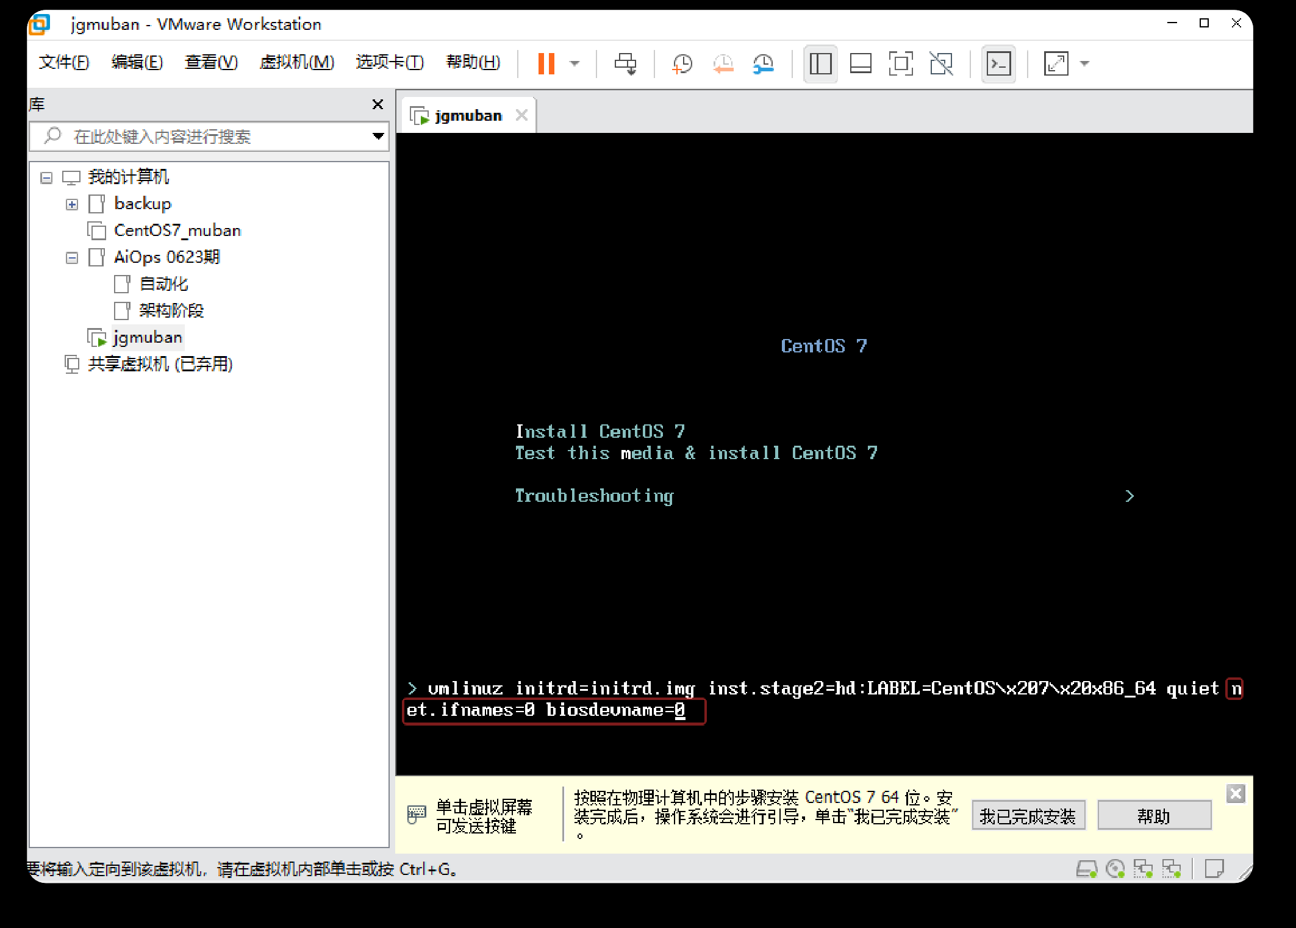
Task: Click the message log status icon
Action: click(x=1215, y=868)
